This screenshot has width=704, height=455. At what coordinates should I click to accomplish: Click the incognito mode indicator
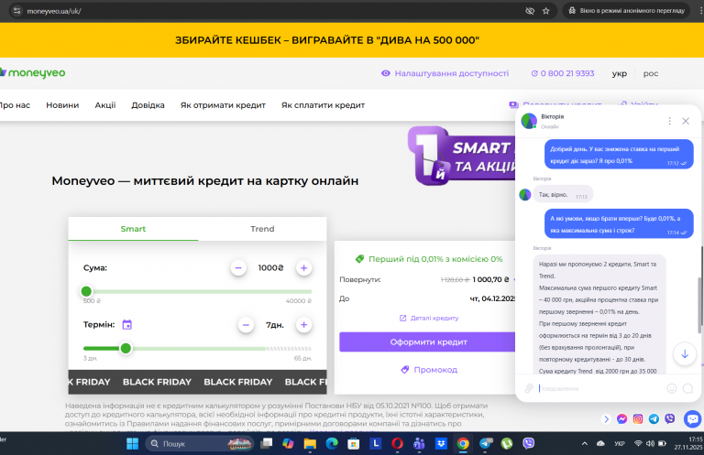(x=628, y=11)
